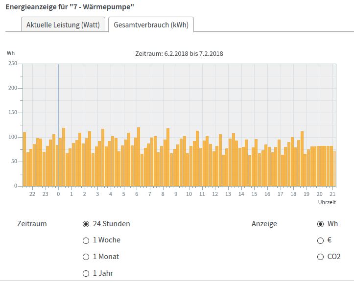
Task: Set the Anzeige display to Wh
Action: click(x=321, y=224)
